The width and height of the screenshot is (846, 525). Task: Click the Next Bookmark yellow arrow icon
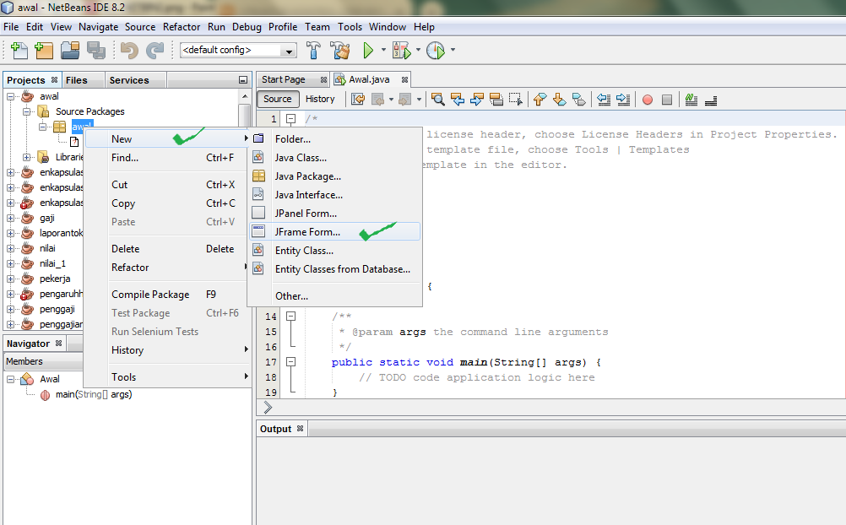[558, 99]
